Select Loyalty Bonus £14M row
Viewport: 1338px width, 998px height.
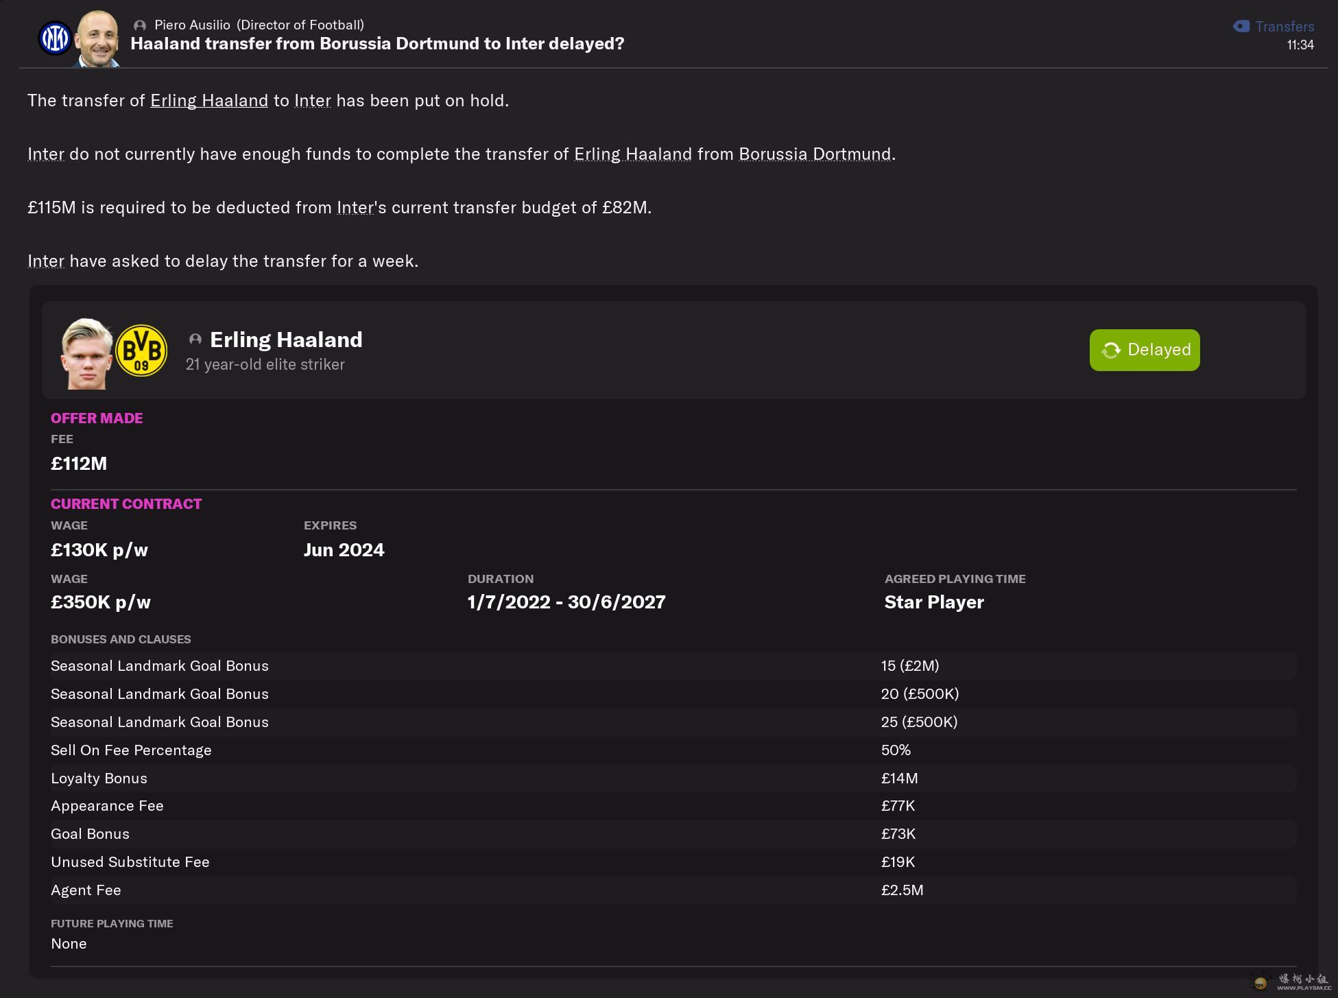tap(673, 779)
